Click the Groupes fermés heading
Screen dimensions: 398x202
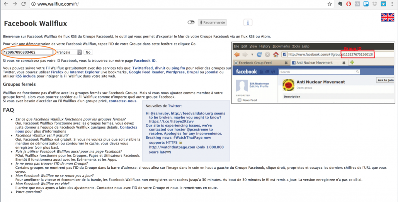coord(19,84)
